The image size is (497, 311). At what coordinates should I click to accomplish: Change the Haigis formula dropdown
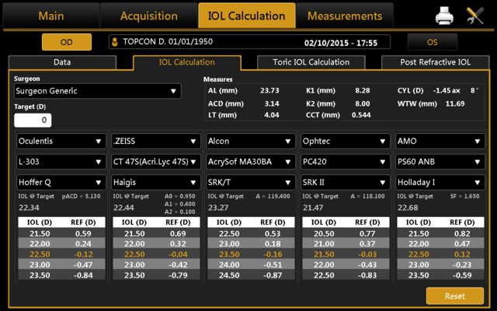point(156,182)
